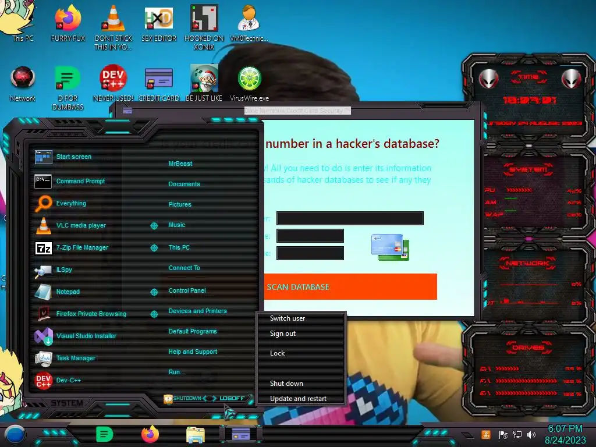Click the Everything magnifier icon
This screenshot has width=596, height=447.
(x=43, y=203)
